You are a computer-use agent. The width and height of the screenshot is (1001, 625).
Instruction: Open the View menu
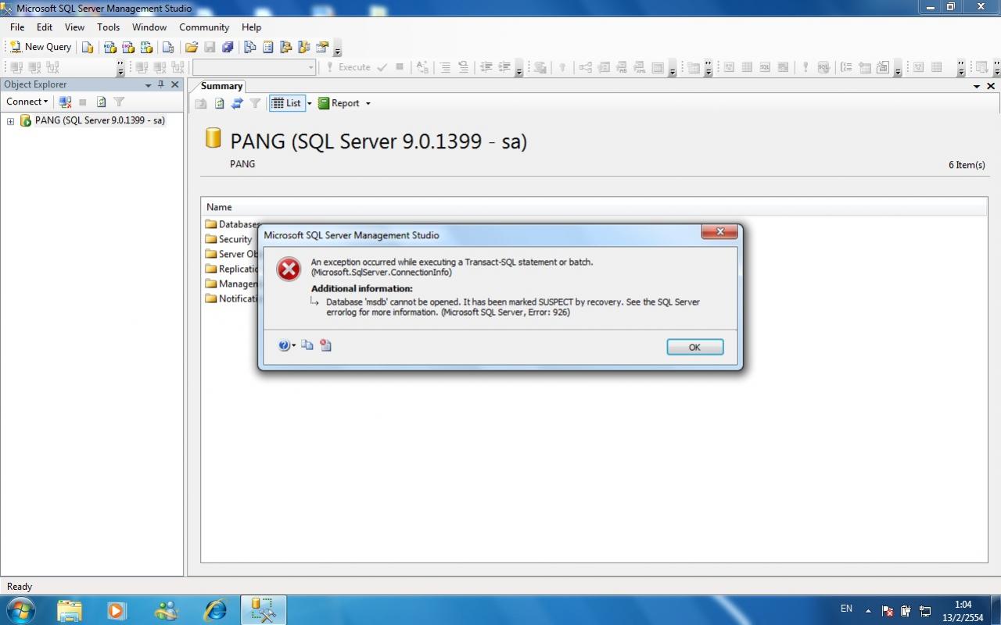(x=74, y=27)
